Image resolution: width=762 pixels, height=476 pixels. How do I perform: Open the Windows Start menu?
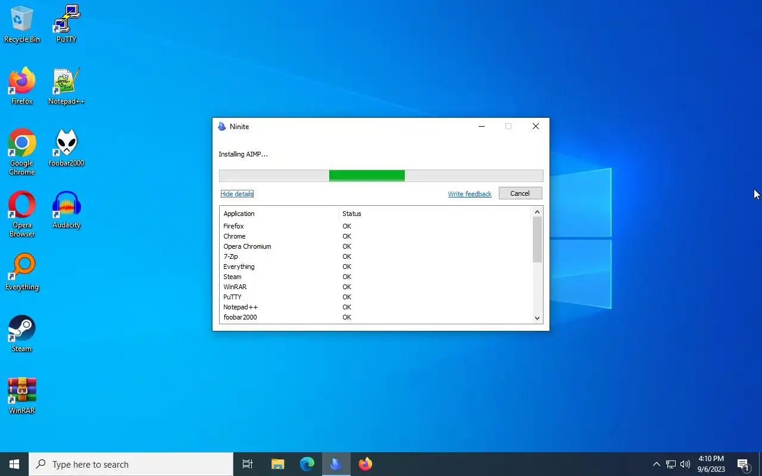[14, 464]
